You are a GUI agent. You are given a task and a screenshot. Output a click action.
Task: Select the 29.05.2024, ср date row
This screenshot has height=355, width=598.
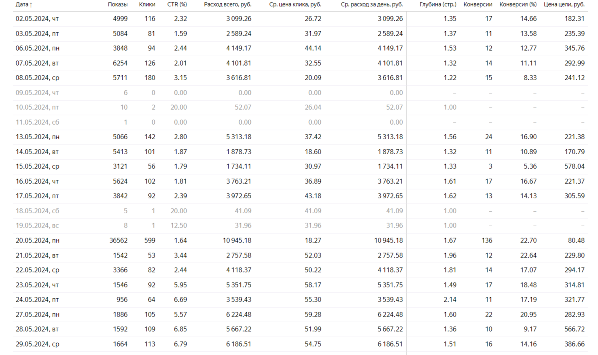pyautogui.click(x=300, y=344)
